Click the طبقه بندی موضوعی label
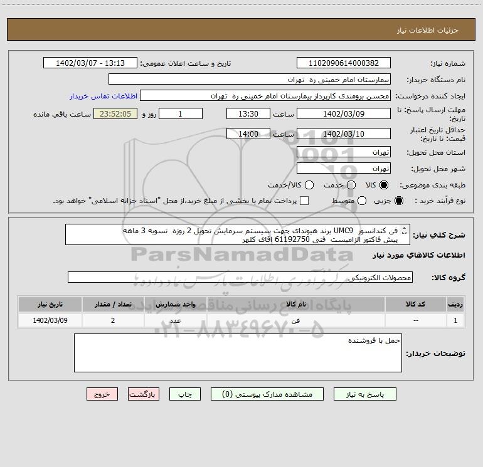 coord(432,185)
